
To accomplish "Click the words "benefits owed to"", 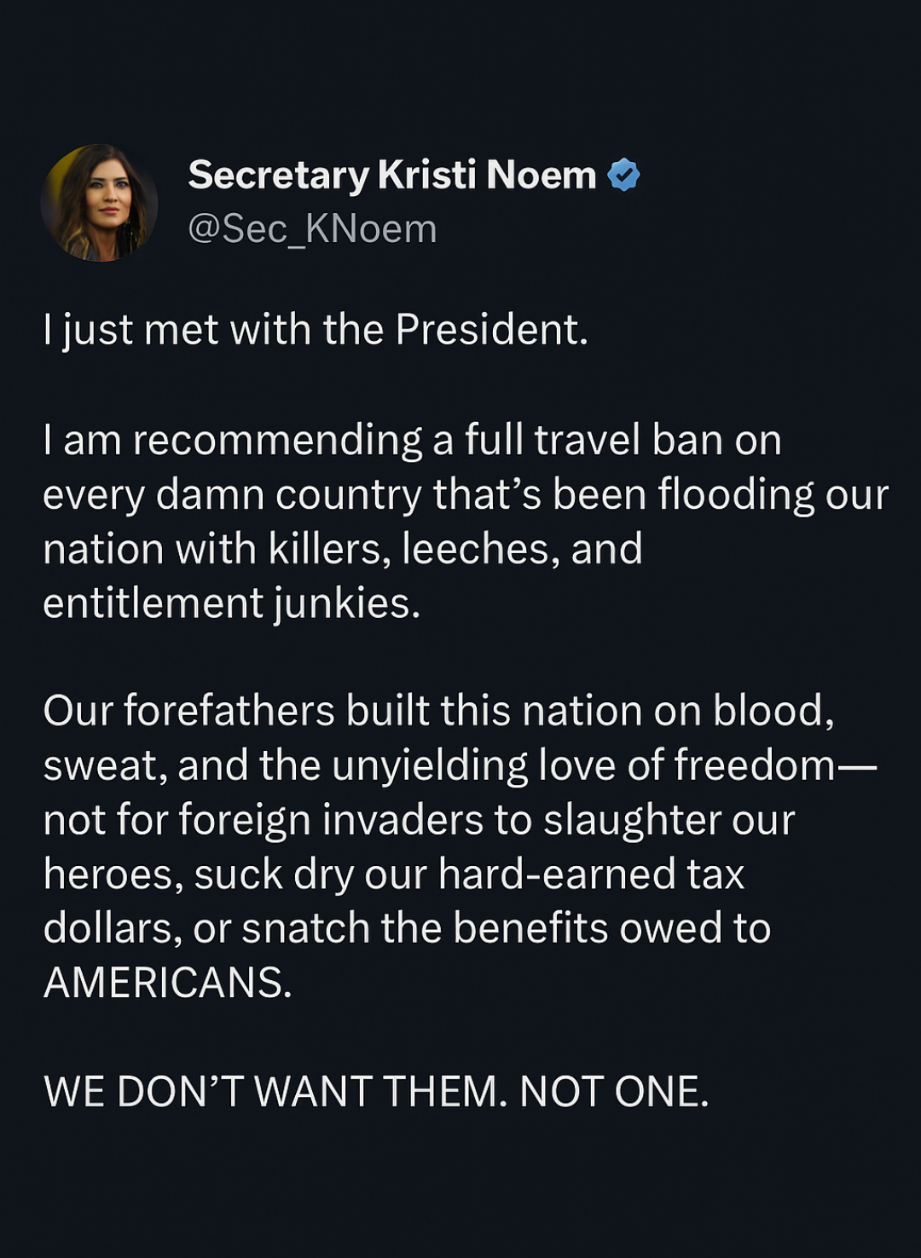I will coord(611,928).
